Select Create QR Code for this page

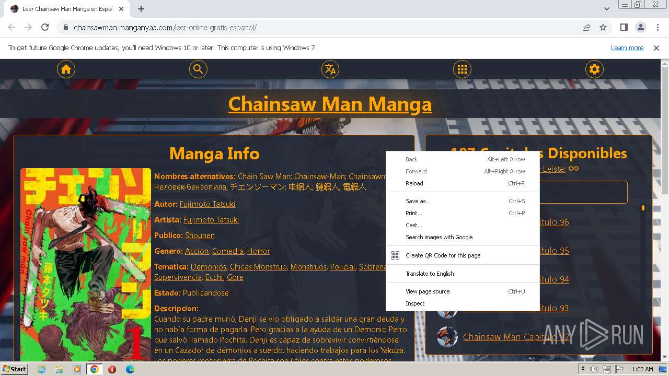[x=463, y=255]
